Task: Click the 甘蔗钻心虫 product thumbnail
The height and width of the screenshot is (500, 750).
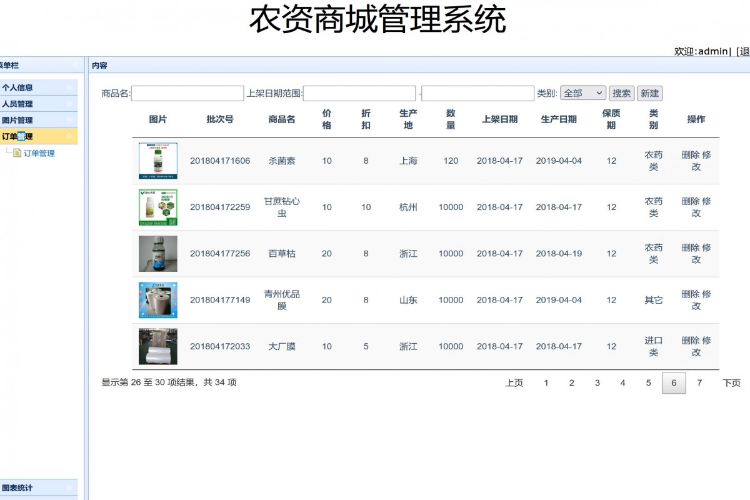Action: click(x=157, y=207)
